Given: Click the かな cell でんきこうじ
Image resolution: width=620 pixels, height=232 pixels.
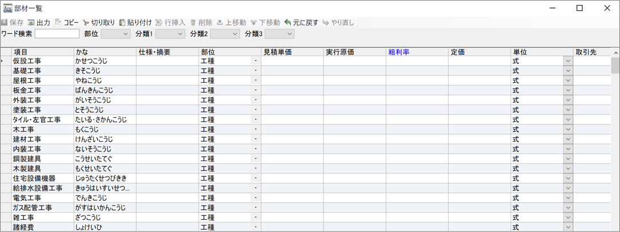Looking at the screenshot, I should coord(105,198).
